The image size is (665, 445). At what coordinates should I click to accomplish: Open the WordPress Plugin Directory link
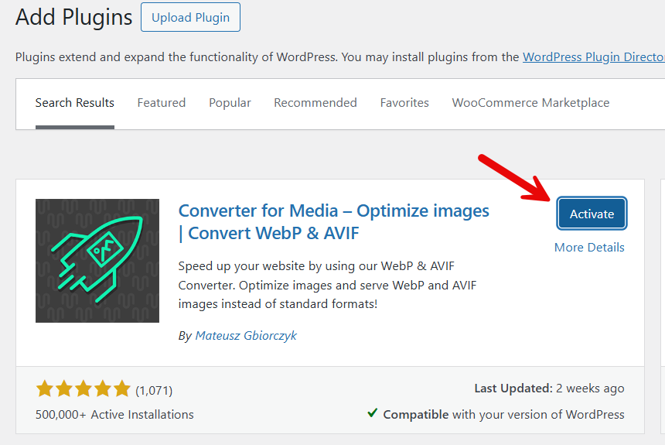pos(594,57)
